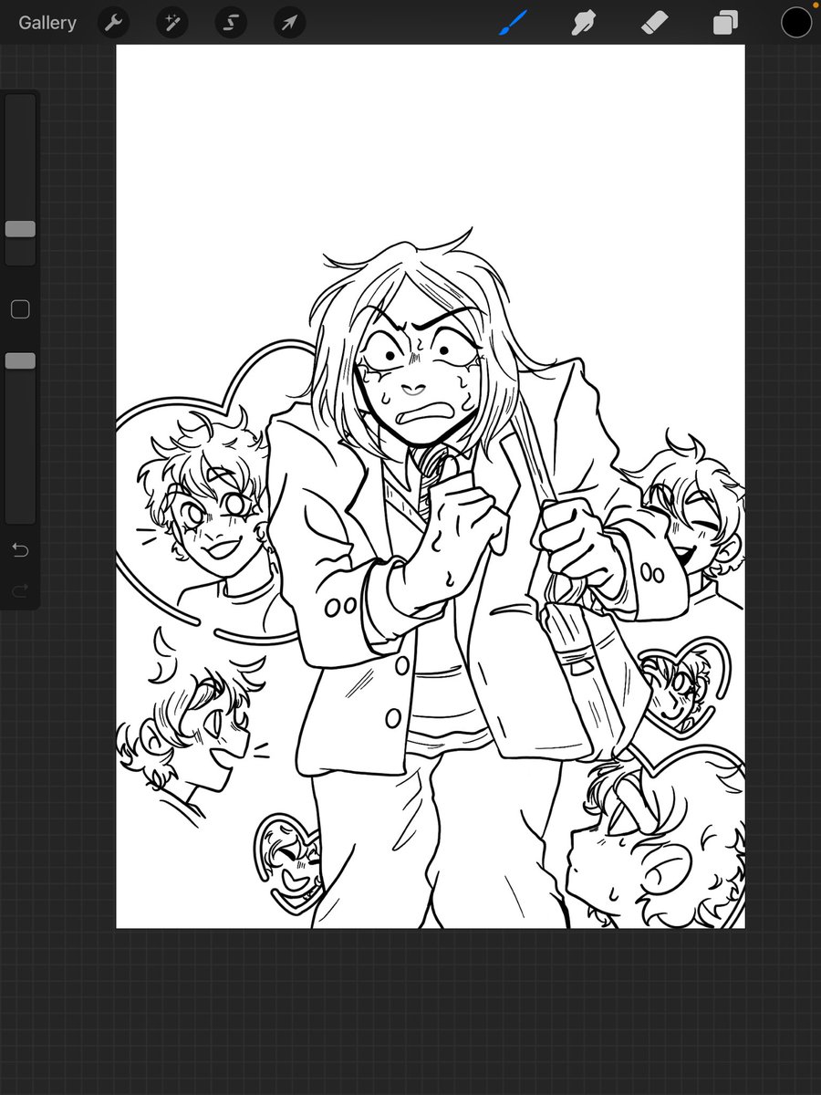Open the black color picker swatch
Screen dimensions: 821x1095
pos(795,23)
